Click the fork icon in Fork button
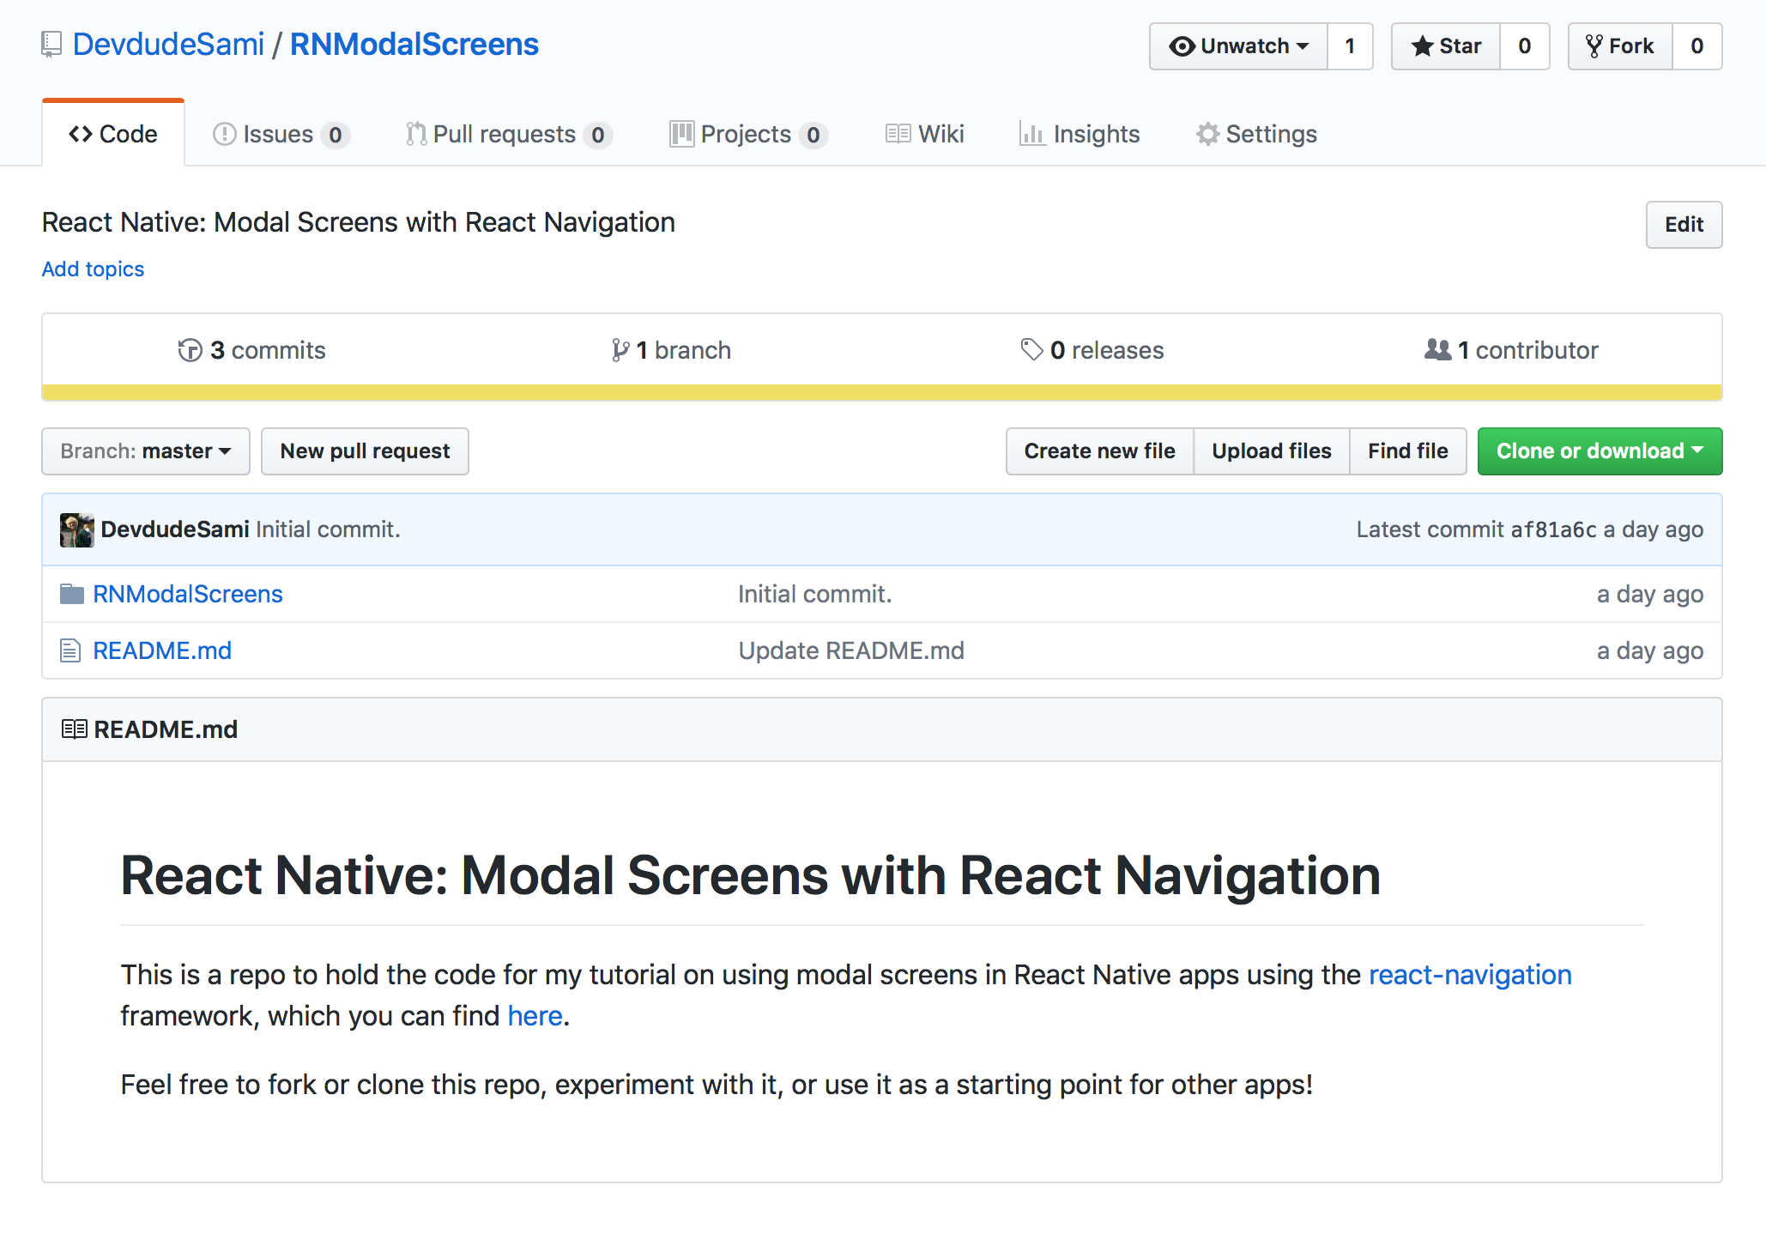The image size is (1766, 1258). tap(1594, 46)
